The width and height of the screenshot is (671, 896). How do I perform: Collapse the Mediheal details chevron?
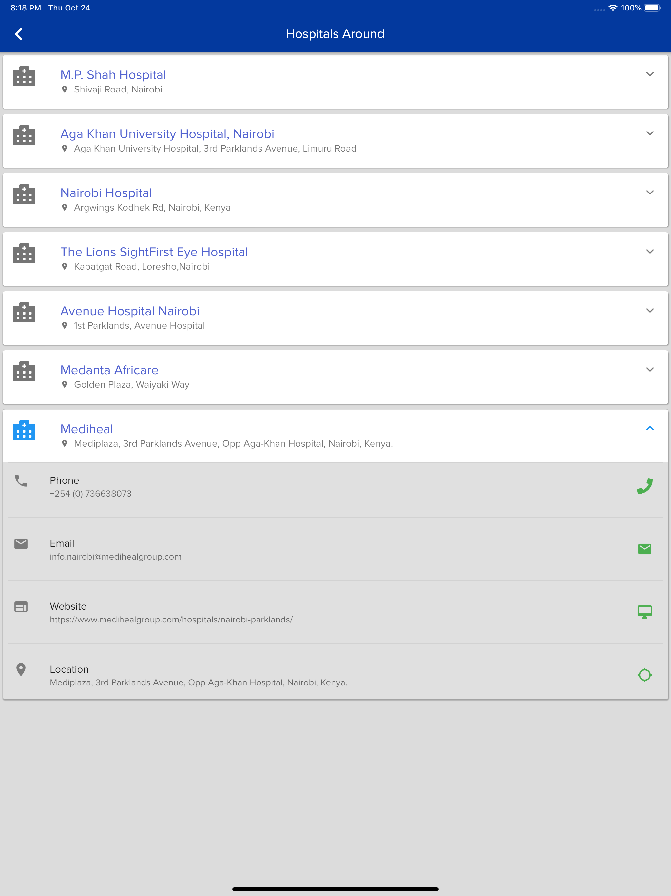[650, 429]
